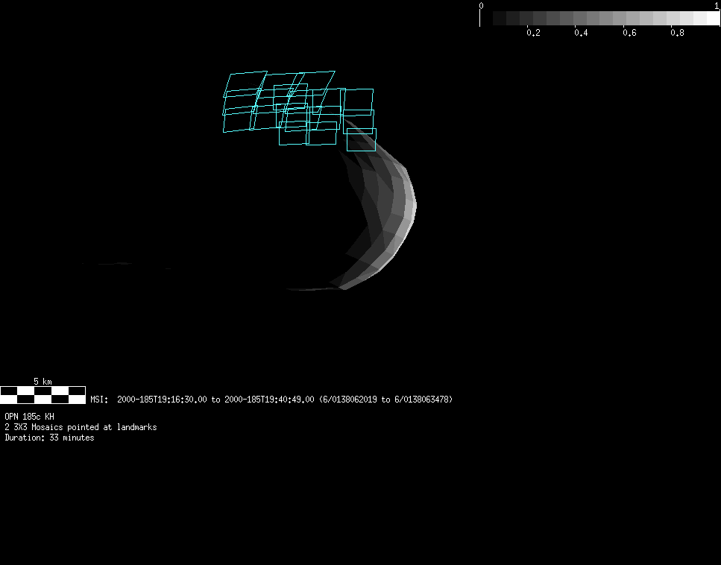
Task: Click the white end of the grayscale colorbar
Action: pyautogui.click(x=712, y=19)
